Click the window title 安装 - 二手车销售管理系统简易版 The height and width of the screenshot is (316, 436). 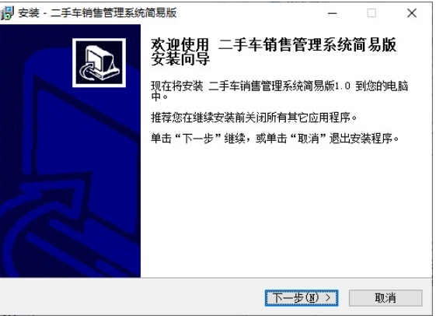[97, 12]
